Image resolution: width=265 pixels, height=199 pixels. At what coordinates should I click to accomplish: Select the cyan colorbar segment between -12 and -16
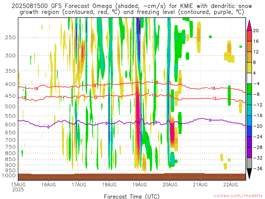point(249,110)
